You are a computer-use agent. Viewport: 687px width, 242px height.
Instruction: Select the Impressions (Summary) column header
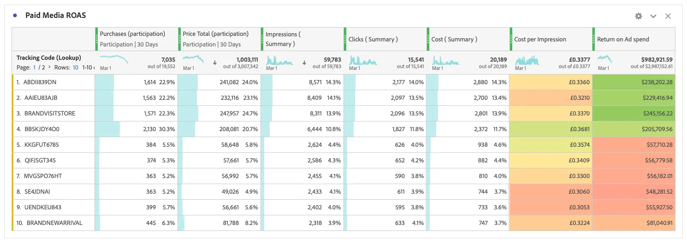(x=302, y=39)
